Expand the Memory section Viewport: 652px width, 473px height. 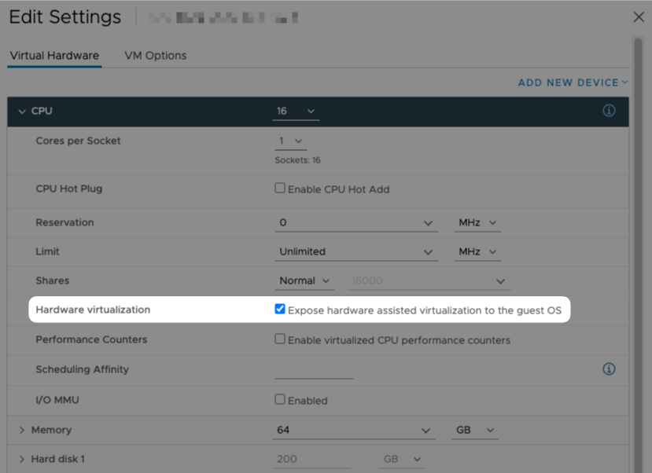tap(22, 431)
